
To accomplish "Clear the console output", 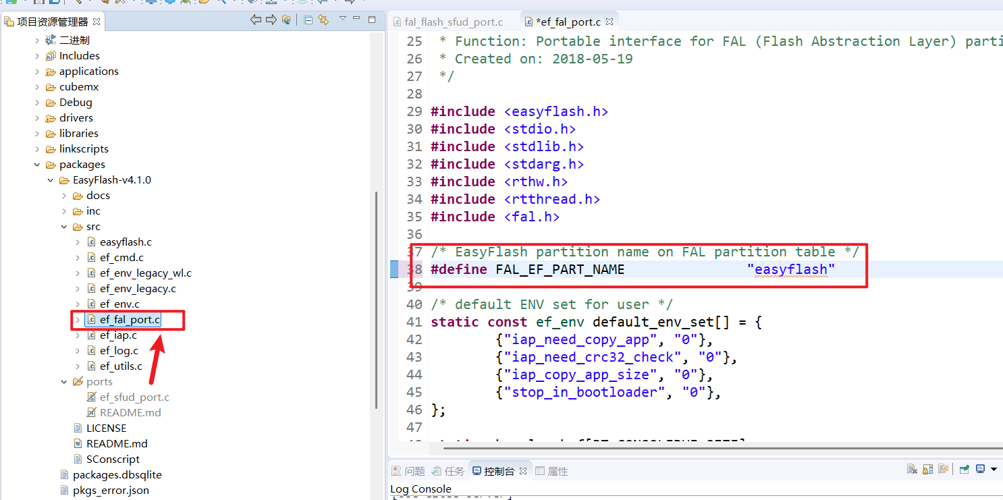I will point(912,470).
